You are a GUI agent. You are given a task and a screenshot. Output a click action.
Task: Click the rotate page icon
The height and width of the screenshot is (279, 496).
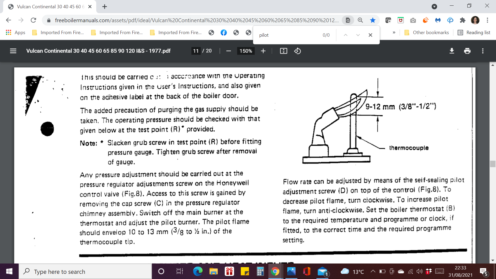[x=297, y=51]
